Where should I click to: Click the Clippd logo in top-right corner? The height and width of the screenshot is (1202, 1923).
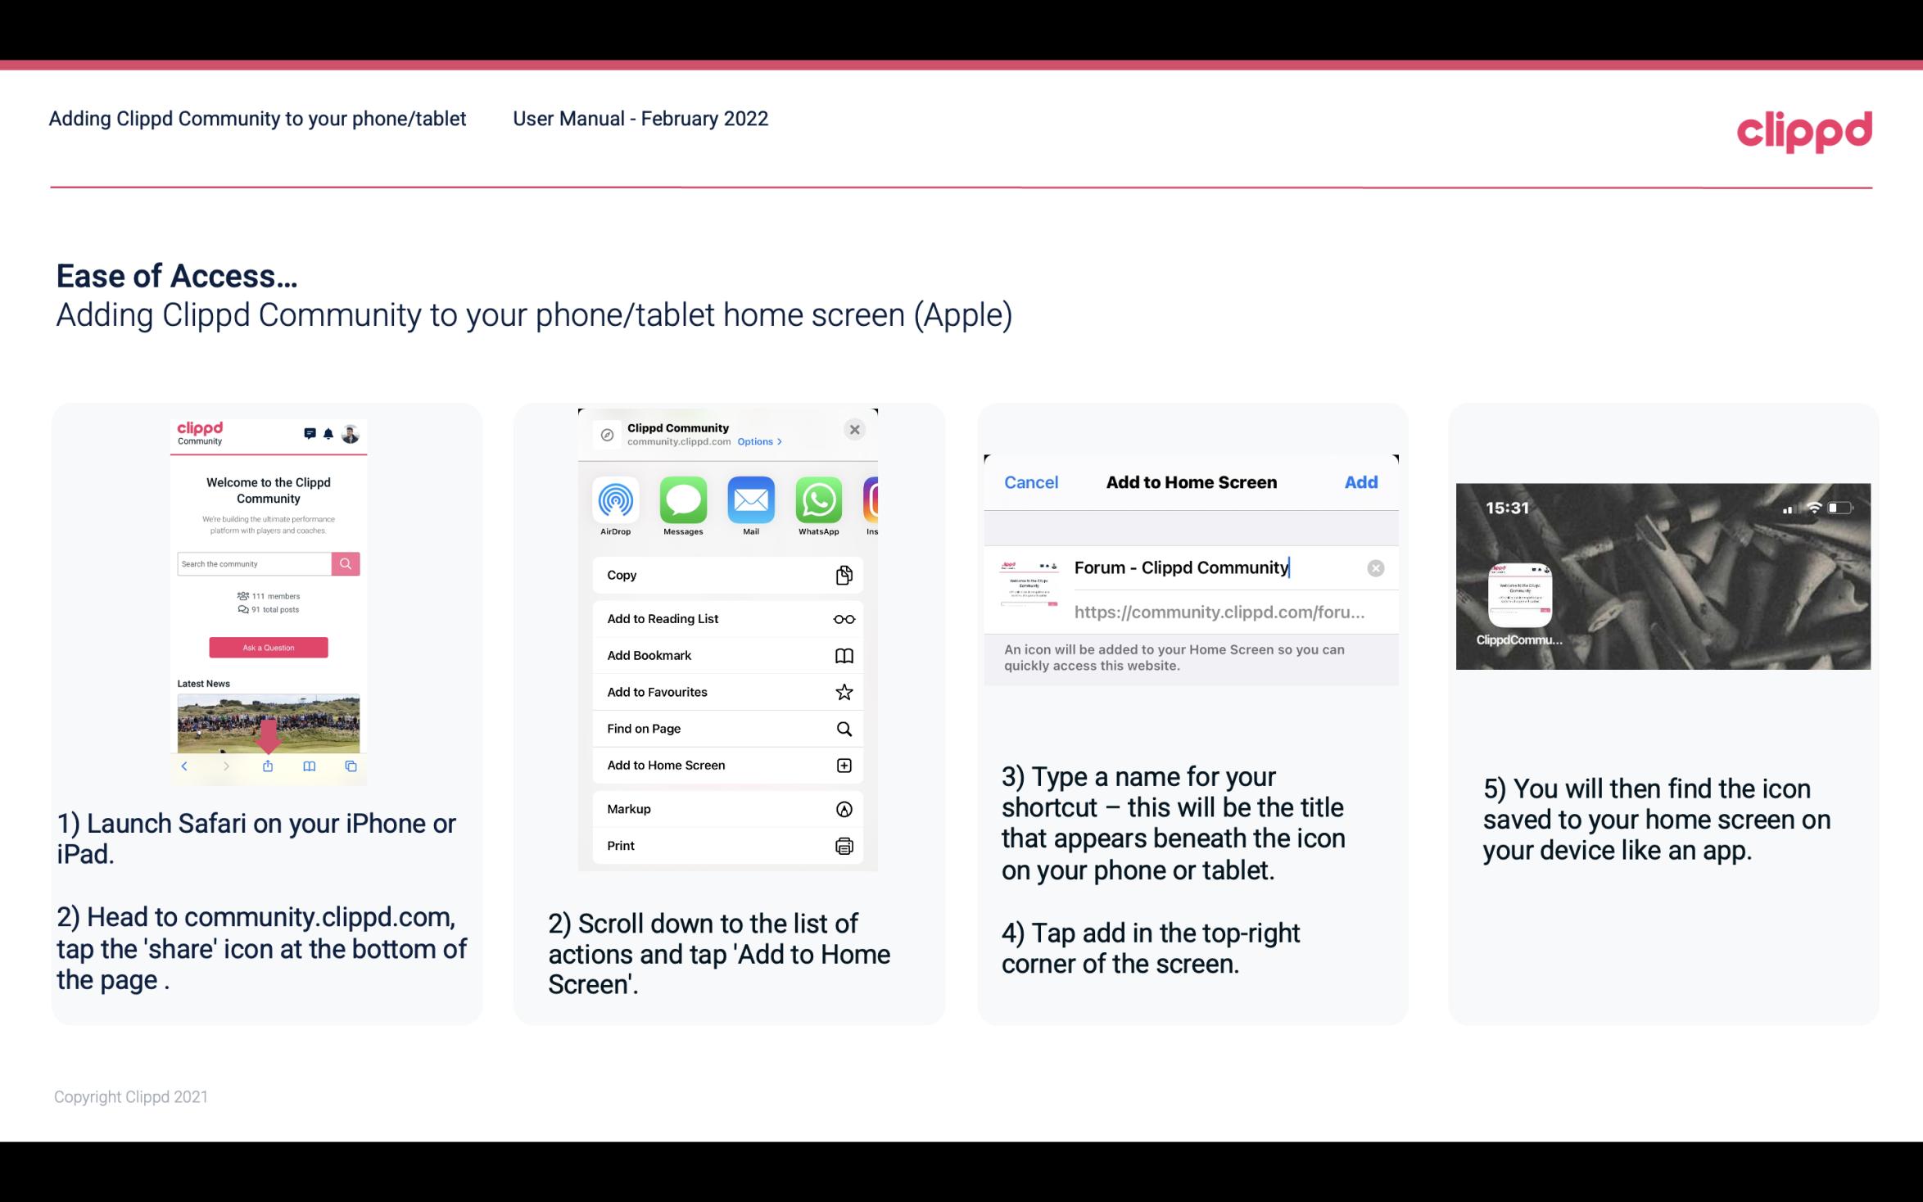pos(1804,130)
